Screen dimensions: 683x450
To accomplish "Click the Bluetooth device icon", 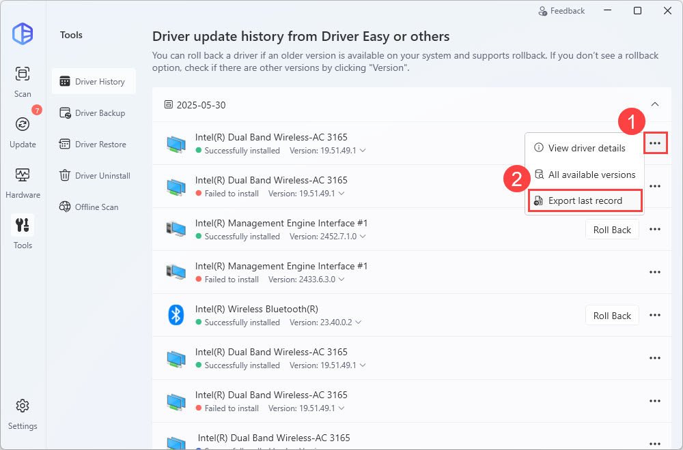I will (176, 315).
